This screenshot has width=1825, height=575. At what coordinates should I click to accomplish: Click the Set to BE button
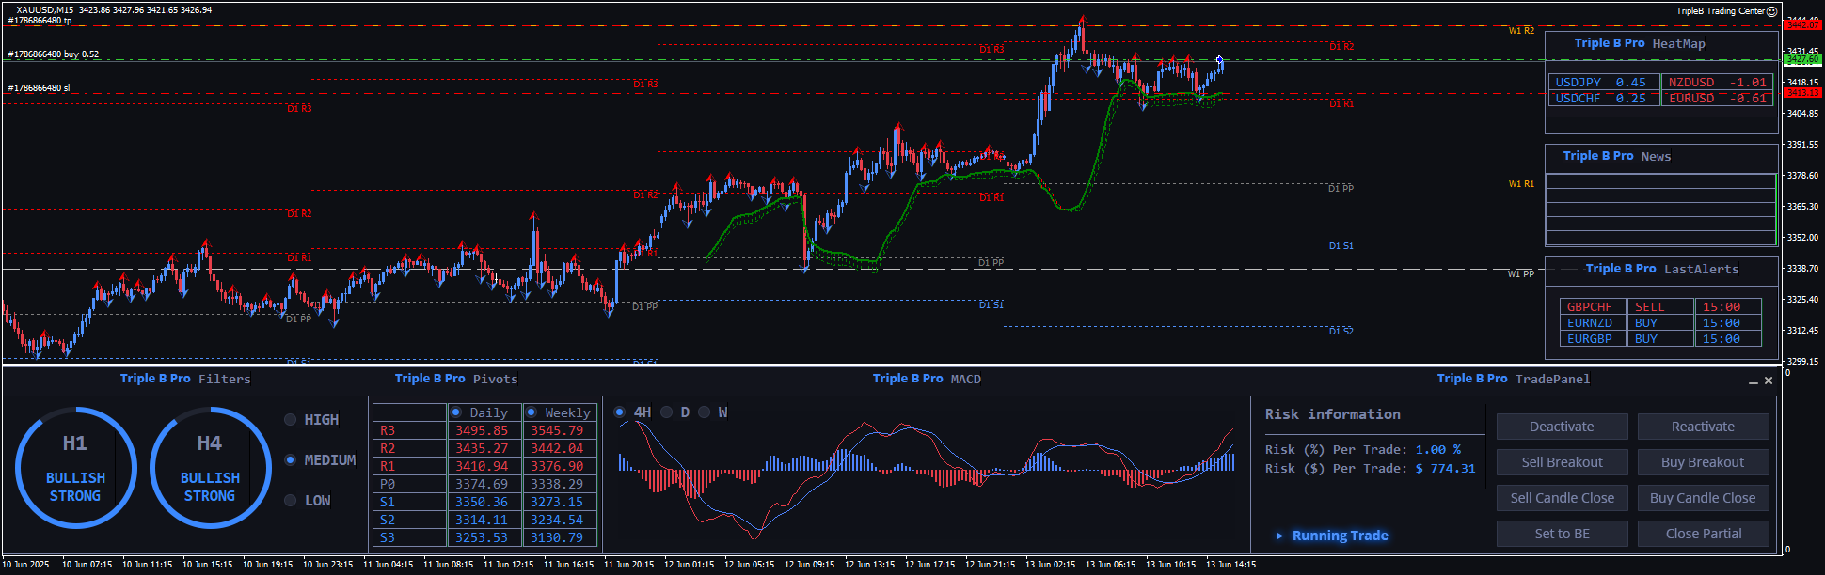(1562, 534)
